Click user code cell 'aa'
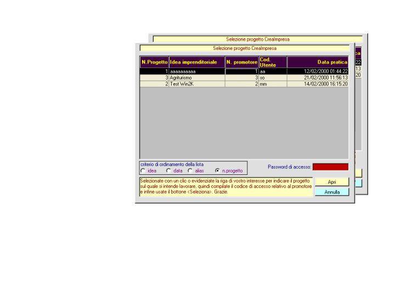Viewport: 395px width, 296px height. point(273,71)
